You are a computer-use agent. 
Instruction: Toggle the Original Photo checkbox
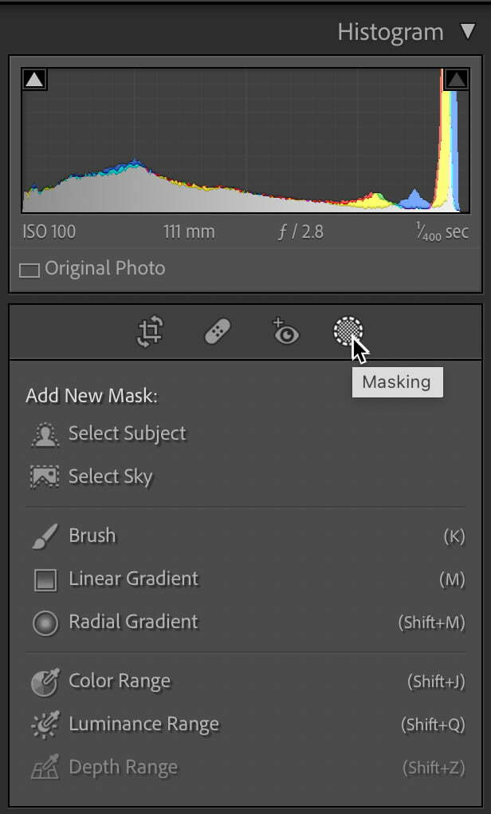[x=29, y=270]
